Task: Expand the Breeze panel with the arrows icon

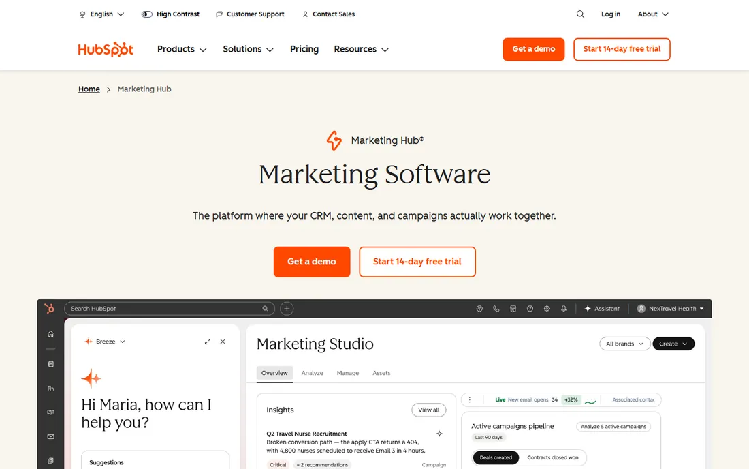Action: [207, 342]
